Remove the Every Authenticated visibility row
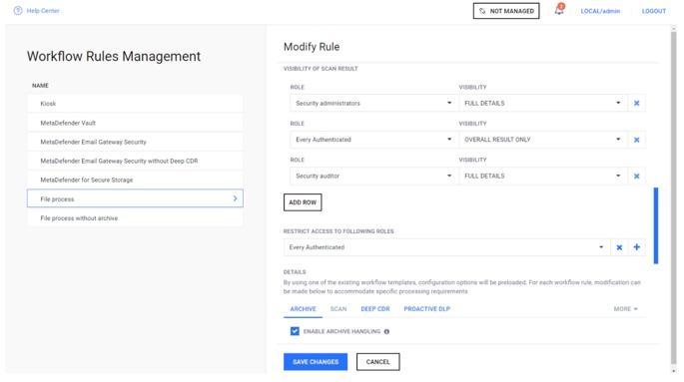Screen dimensions: 684x382 click(x=636, y=140)
